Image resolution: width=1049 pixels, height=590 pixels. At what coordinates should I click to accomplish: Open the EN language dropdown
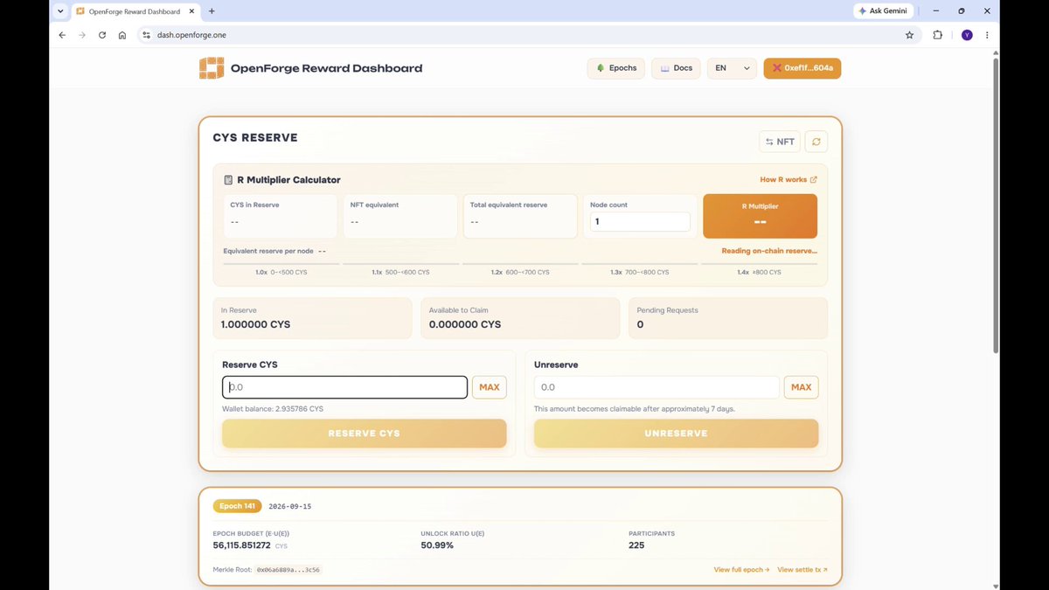pyautogui.click(x=732, y=68)
